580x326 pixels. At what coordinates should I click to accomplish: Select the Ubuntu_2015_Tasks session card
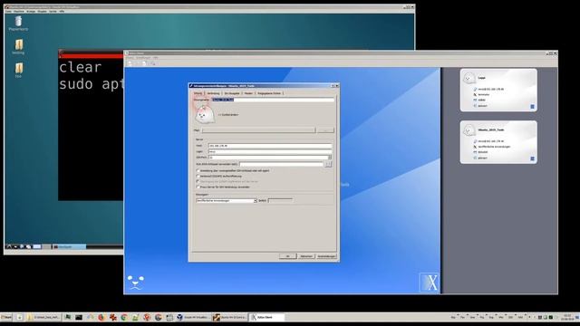[498, 142]
